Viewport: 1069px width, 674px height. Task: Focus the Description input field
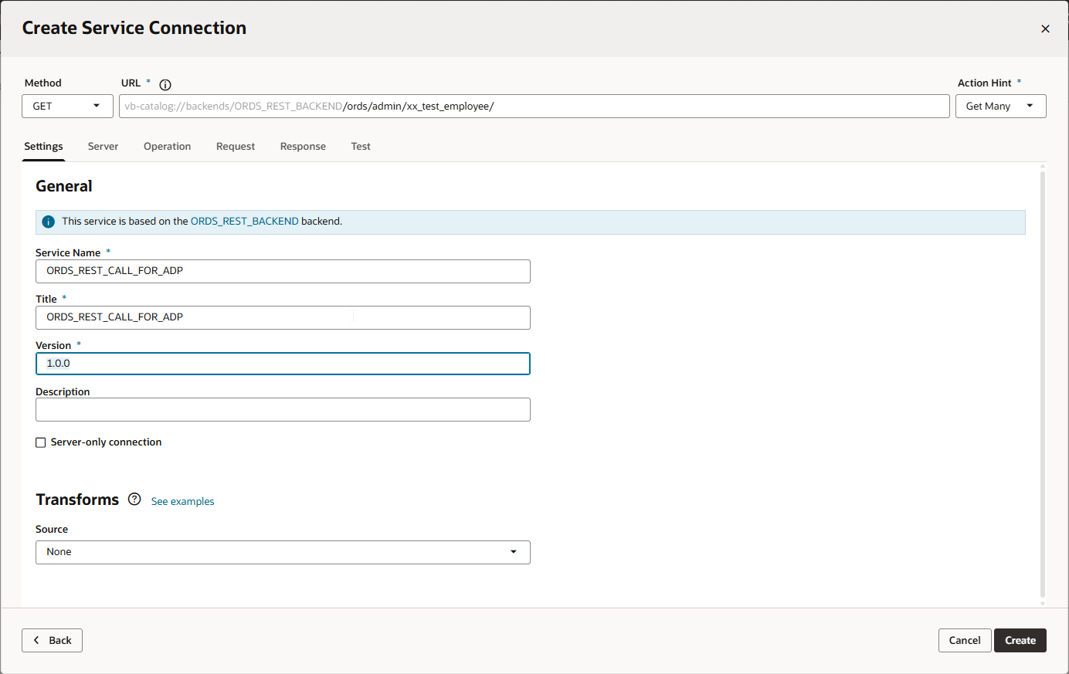pos(283,410)
